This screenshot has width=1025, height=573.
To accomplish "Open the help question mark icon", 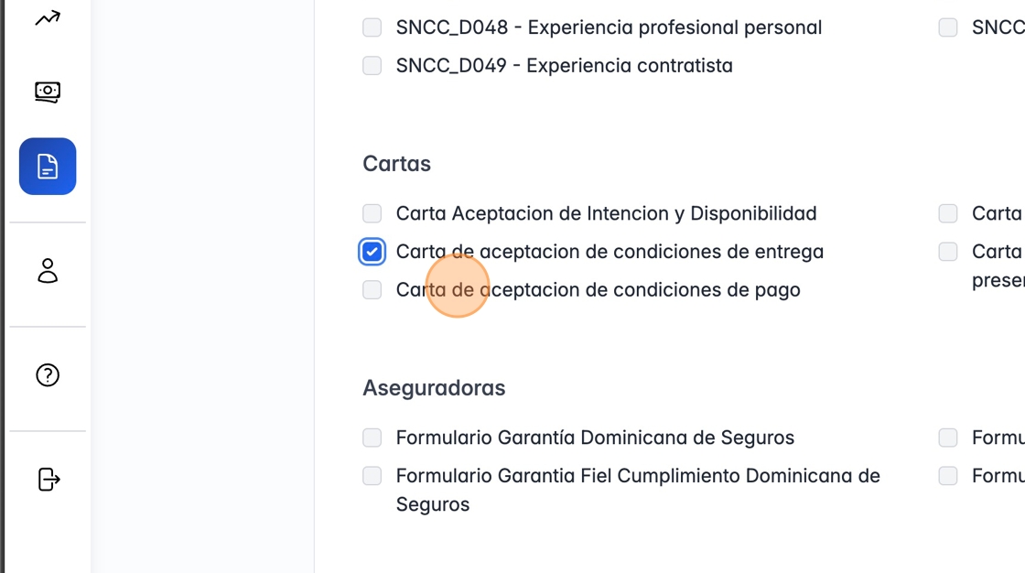I will pos(48,375).
